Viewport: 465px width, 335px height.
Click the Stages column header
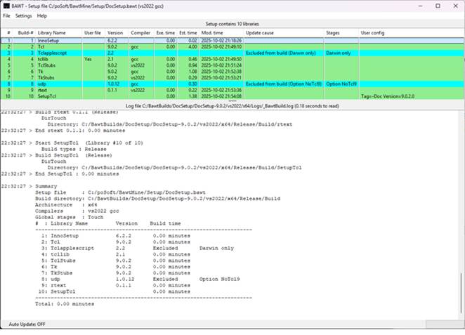tap(334, 33)
